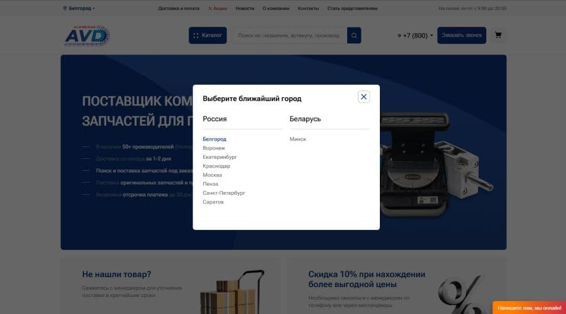Open the online chat widget

tap(529, 308)
